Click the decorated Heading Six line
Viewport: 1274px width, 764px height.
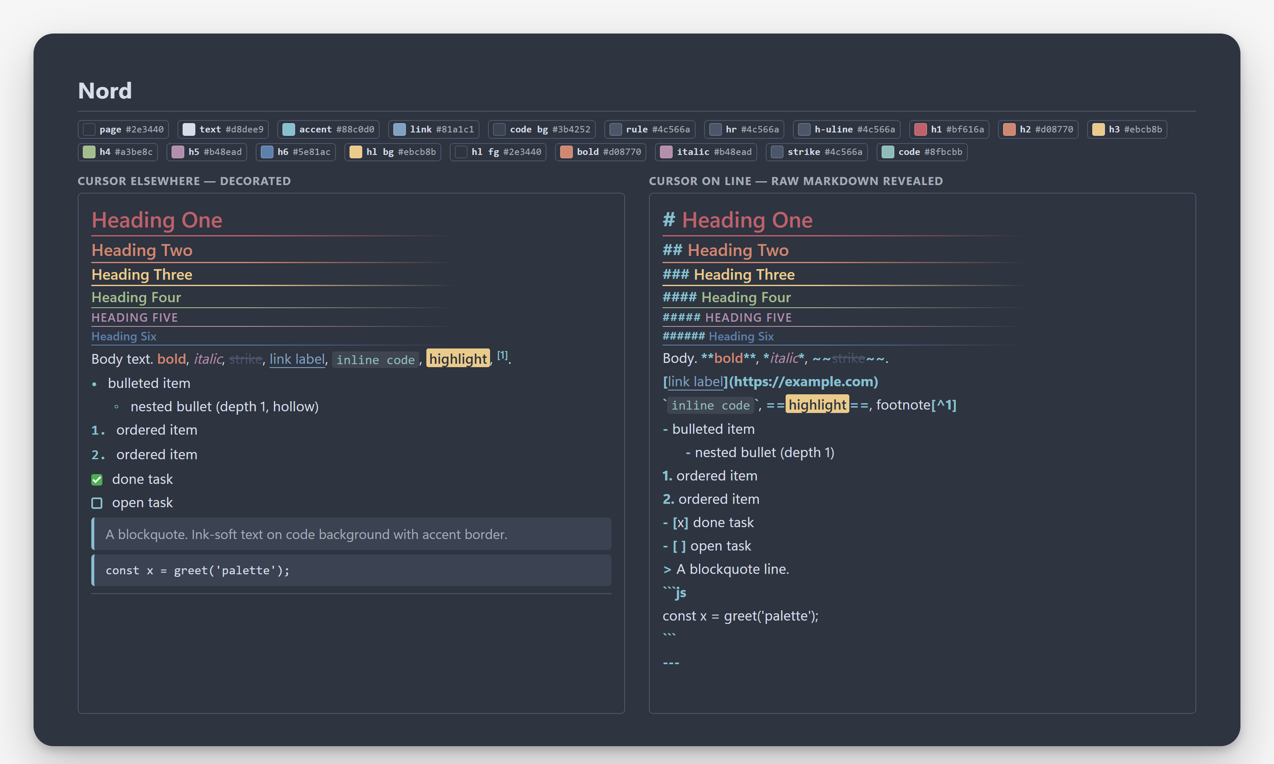pyautogui.click(x=124, y=336)
